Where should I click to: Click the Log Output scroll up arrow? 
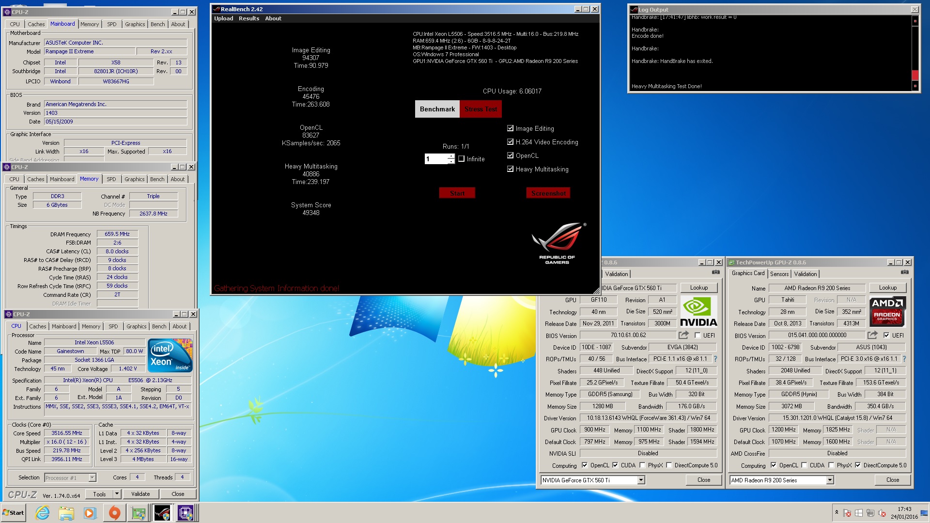pyautogui.click(x=915, y=21)
